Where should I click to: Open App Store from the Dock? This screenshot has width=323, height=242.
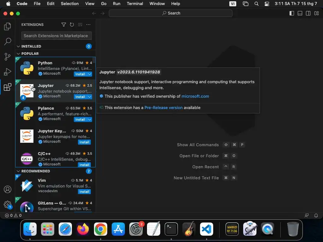pyautogui.click(x=118, y=229)
